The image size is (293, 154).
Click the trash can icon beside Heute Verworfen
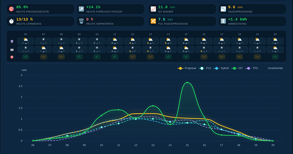[x=81, y=21]
